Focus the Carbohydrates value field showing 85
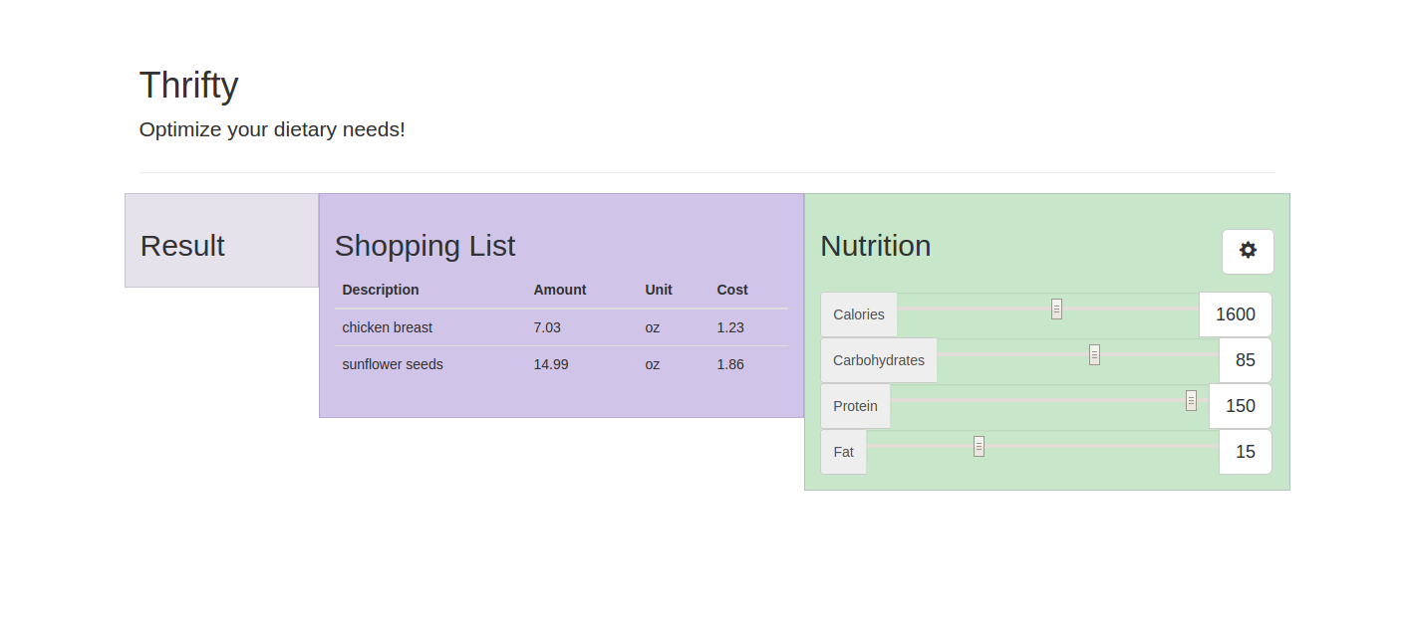The image size is (1410, 622). (1245, 360)
